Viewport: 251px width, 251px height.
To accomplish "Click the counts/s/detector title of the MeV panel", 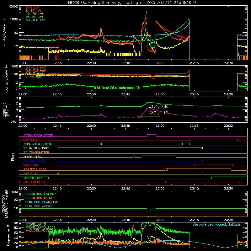I will [6, 78].
